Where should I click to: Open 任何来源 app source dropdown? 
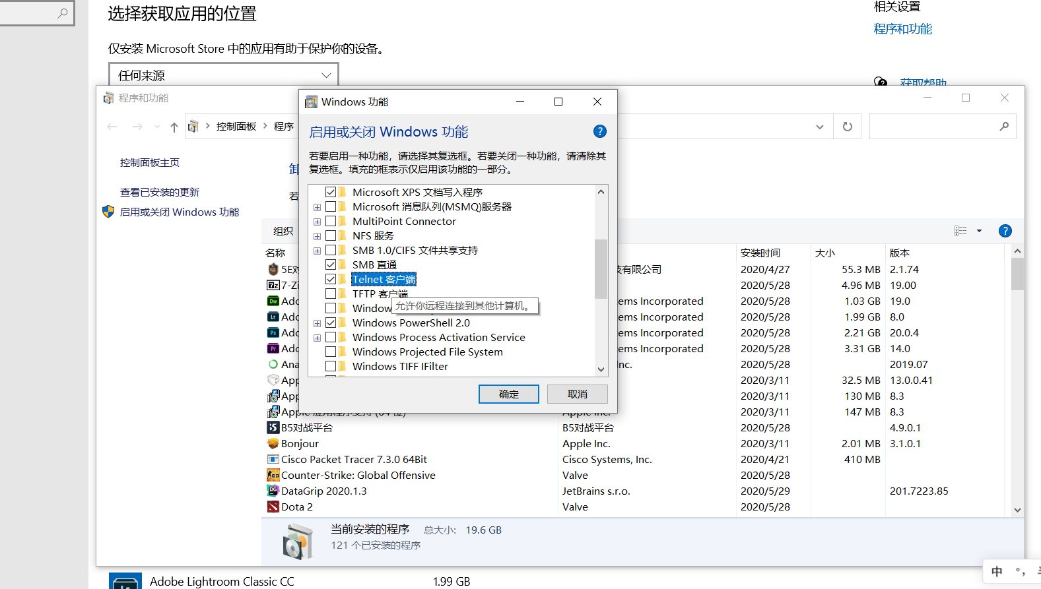[224, 75]
